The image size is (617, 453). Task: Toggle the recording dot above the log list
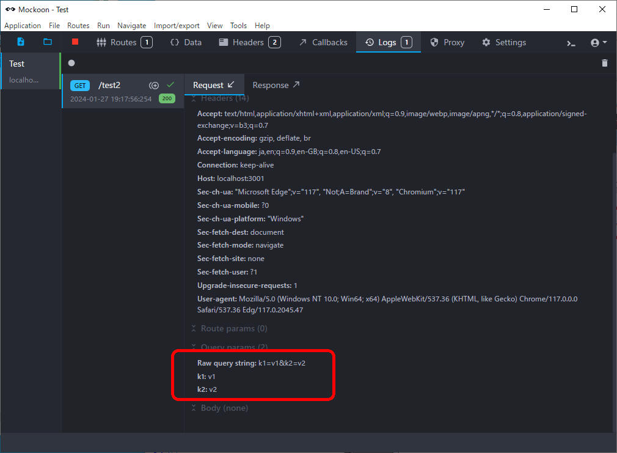[x=71, y=63]
